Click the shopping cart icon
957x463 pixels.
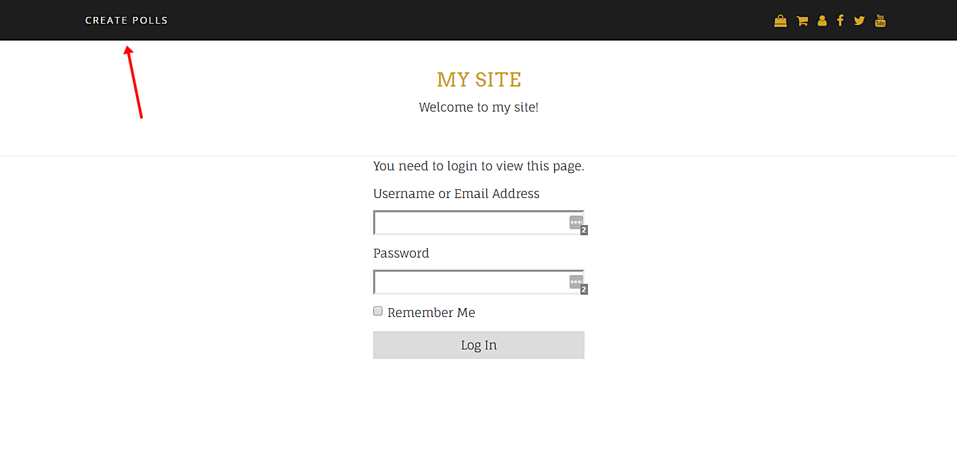[802, 21]
